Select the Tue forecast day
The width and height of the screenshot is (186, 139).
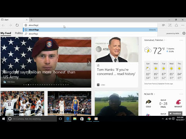click(x=164, y=71)
